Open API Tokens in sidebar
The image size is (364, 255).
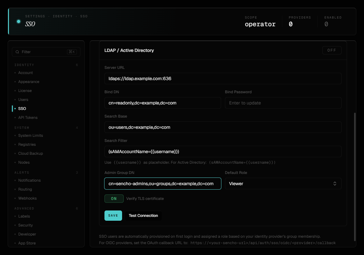[28, 118]
